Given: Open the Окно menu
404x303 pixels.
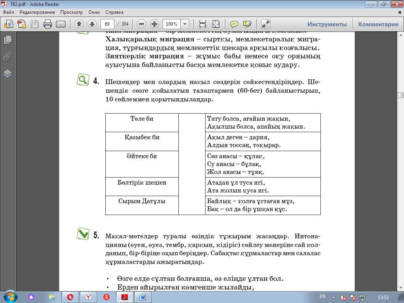Looking at the screenshot, I should pos(94,12).
